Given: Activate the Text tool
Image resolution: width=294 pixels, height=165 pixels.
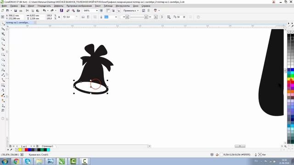Looking at the screenshot, I should pos(3,70).
